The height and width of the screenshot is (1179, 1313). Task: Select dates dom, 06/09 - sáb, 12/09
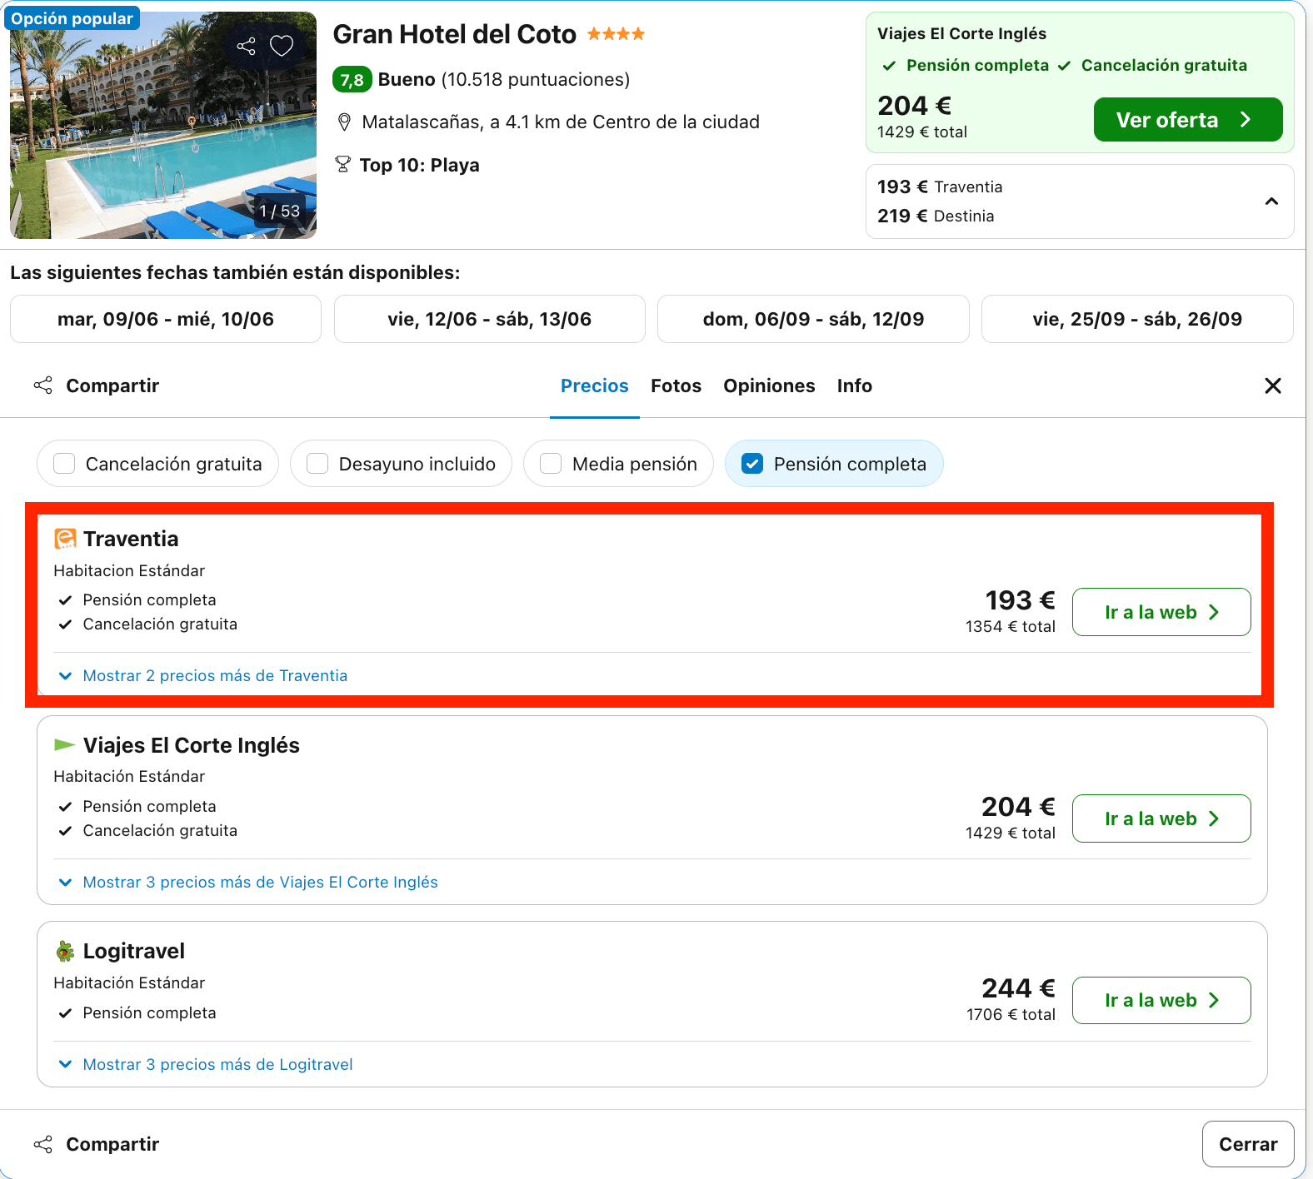pyautogui.click(x=813, y=319)
